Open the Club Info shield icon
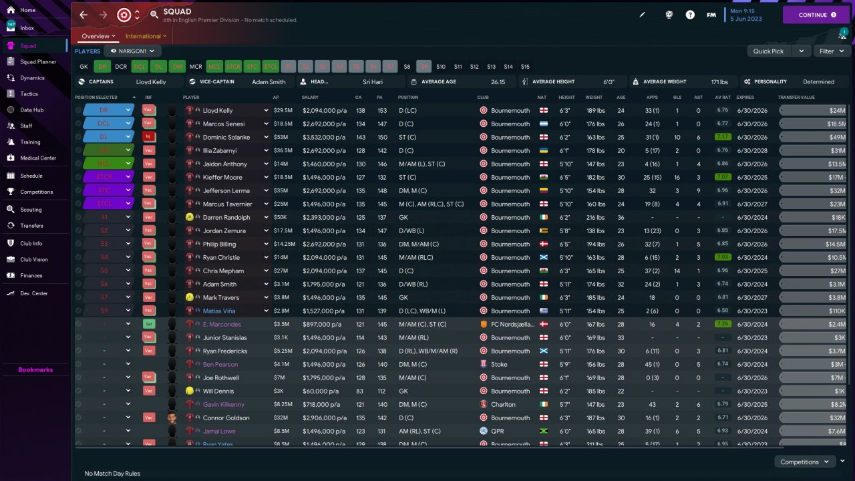 pos(11,243)
